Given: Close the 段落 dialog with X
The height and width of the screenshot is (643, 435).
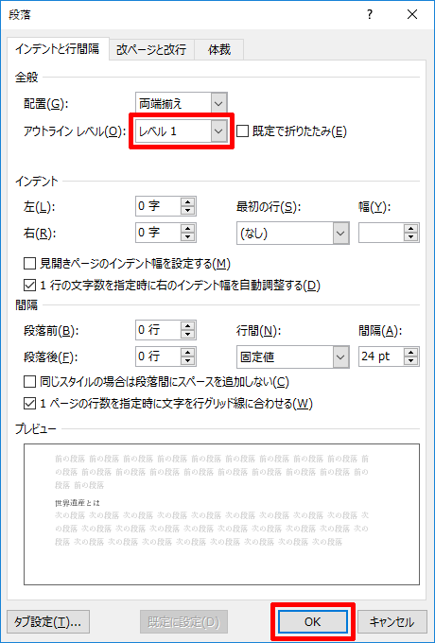Looking at the screenshot, I should coord(412,15).
